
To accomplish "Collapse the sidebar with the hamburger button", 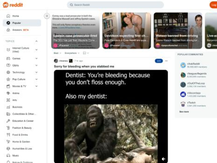I will coord(47,16).
